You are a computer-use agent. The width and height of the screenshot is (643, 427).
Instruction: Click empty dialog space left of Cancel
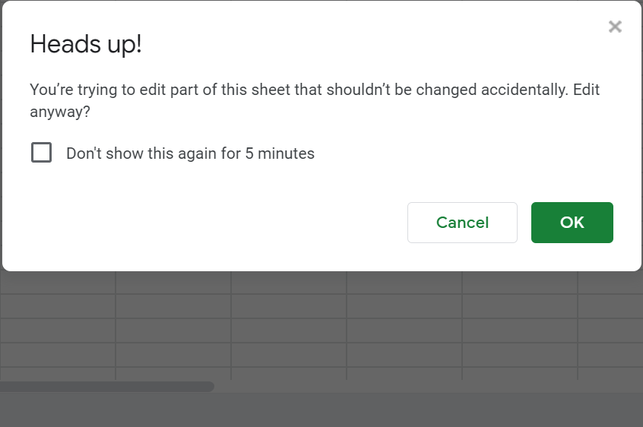coord(213,223)
